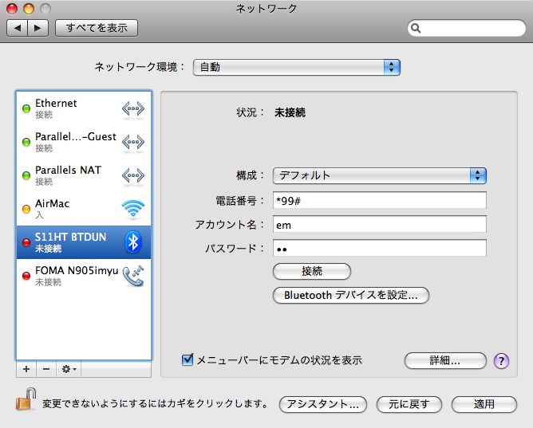Click the FOMA N905imyu phone icon
Screen dimensions: 533x428
pos(133,276)
